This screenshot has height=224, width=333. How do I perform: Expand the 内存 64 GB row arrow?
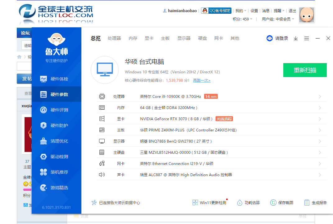click(320, 108)
